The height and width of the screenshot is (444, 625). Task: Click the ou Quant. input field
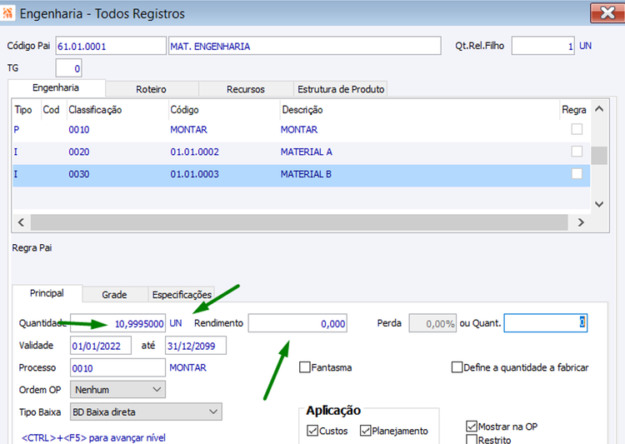coord(546,323)
